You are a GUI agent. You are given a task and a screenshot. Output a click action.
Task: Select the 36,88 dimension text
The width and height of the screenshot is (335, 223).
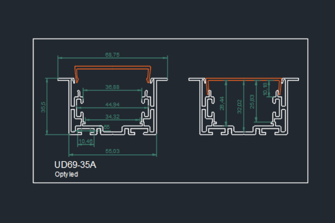point(112,87)
